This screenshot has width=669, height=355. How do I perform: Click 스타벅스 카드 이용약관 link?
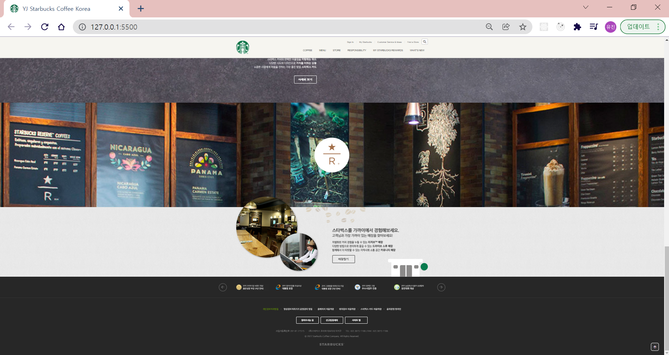point(371,309)
